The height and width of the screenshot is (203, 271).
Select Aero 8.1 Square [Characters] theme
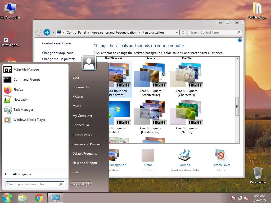(x=186, y=79)
